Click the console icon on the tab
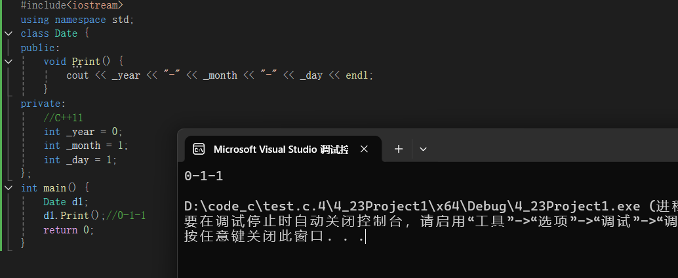The width and height of the screenshot is (678, 278). (199, 149)
